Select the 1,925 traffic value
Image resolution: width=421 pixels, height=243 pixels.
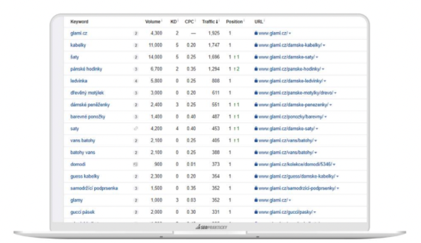[214, 33]
